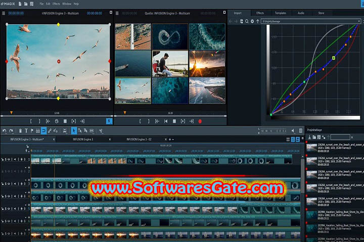364x242 pixels.
Task: Set a chapter marker with flag icon
Action: point(32,131)
